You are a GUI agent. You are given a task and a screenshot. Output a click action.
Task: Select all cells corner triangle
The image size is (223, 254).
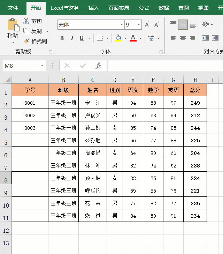click(x=7, y=80)
